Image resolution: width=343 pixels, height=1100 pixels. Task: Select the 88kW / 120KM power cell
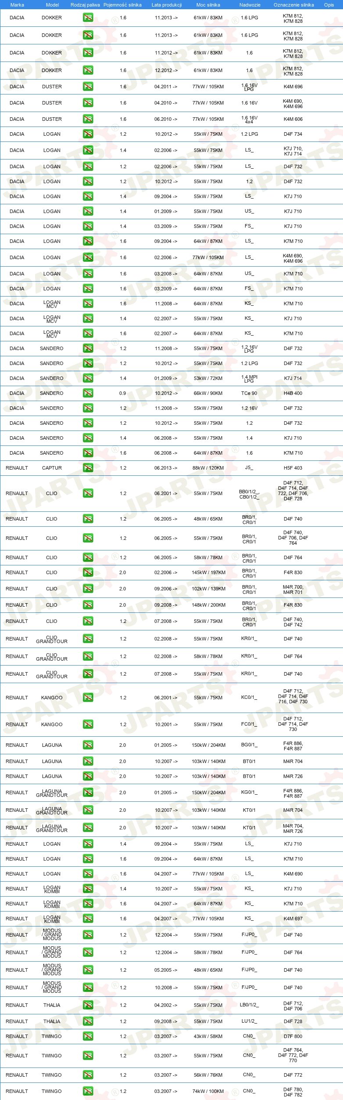point(208,468)
